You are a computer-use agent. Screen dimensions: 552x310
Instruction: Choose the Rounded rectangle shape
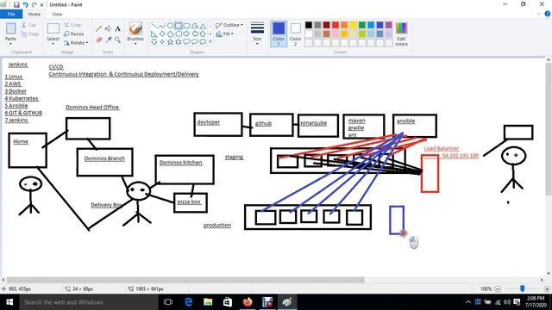point(186,26)
